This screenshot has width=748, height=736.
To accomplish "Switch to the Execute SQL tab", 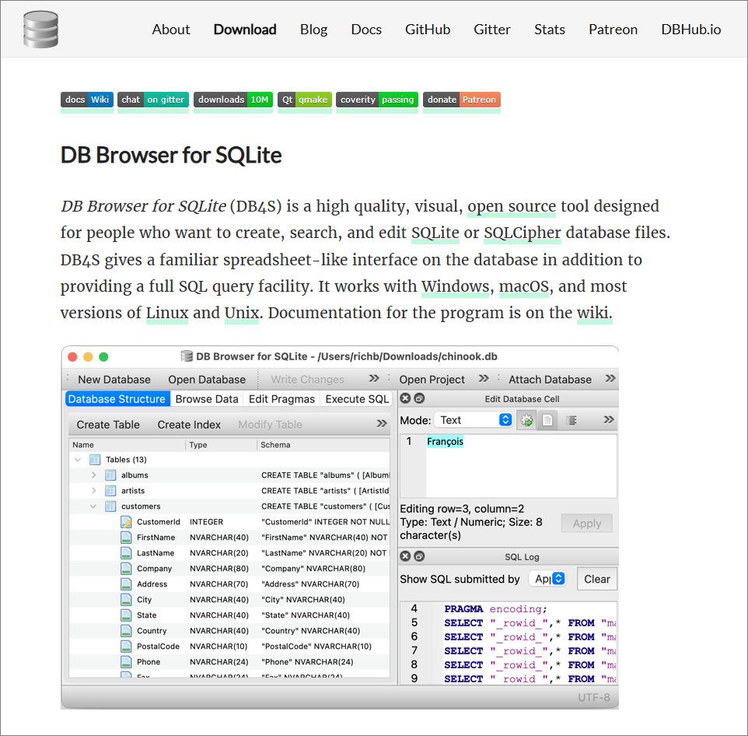I will pyautogui.click(x=357, y=399).
